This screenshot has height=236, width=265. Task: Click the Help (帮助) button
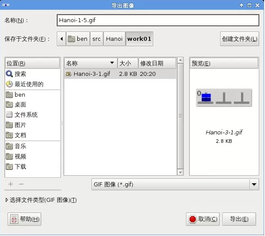[24, 219]
